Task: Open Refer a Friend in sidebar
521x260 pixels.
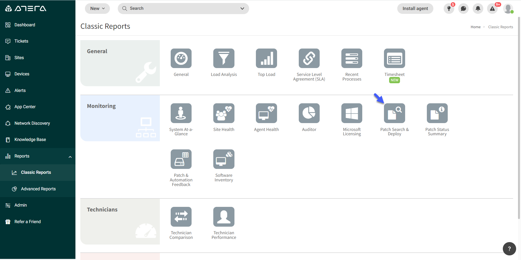Action: point(38,222)
